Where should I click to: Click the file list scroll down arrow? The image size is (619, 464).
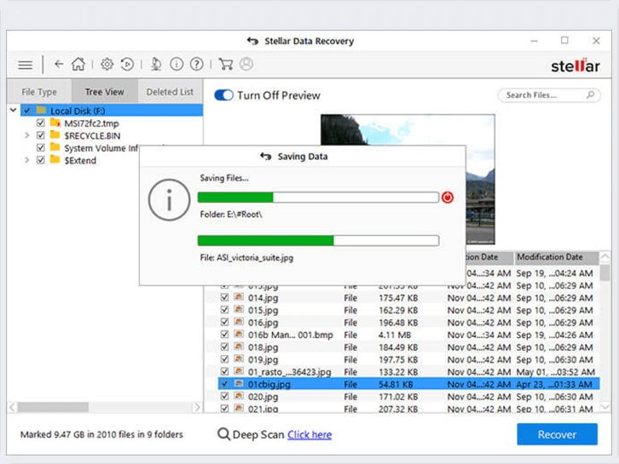pos(605,406)
